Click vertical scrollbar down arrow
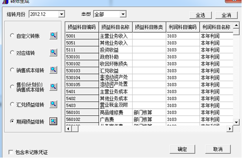This screenshot has width=242, height=158. pos(236,122)
